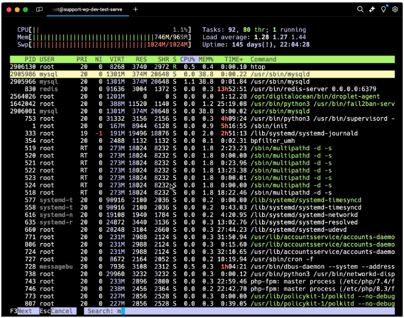The width and height of the screenshot is (404, 318).
Task: Sort by NI column header
Action: click(x=98, y=60)
